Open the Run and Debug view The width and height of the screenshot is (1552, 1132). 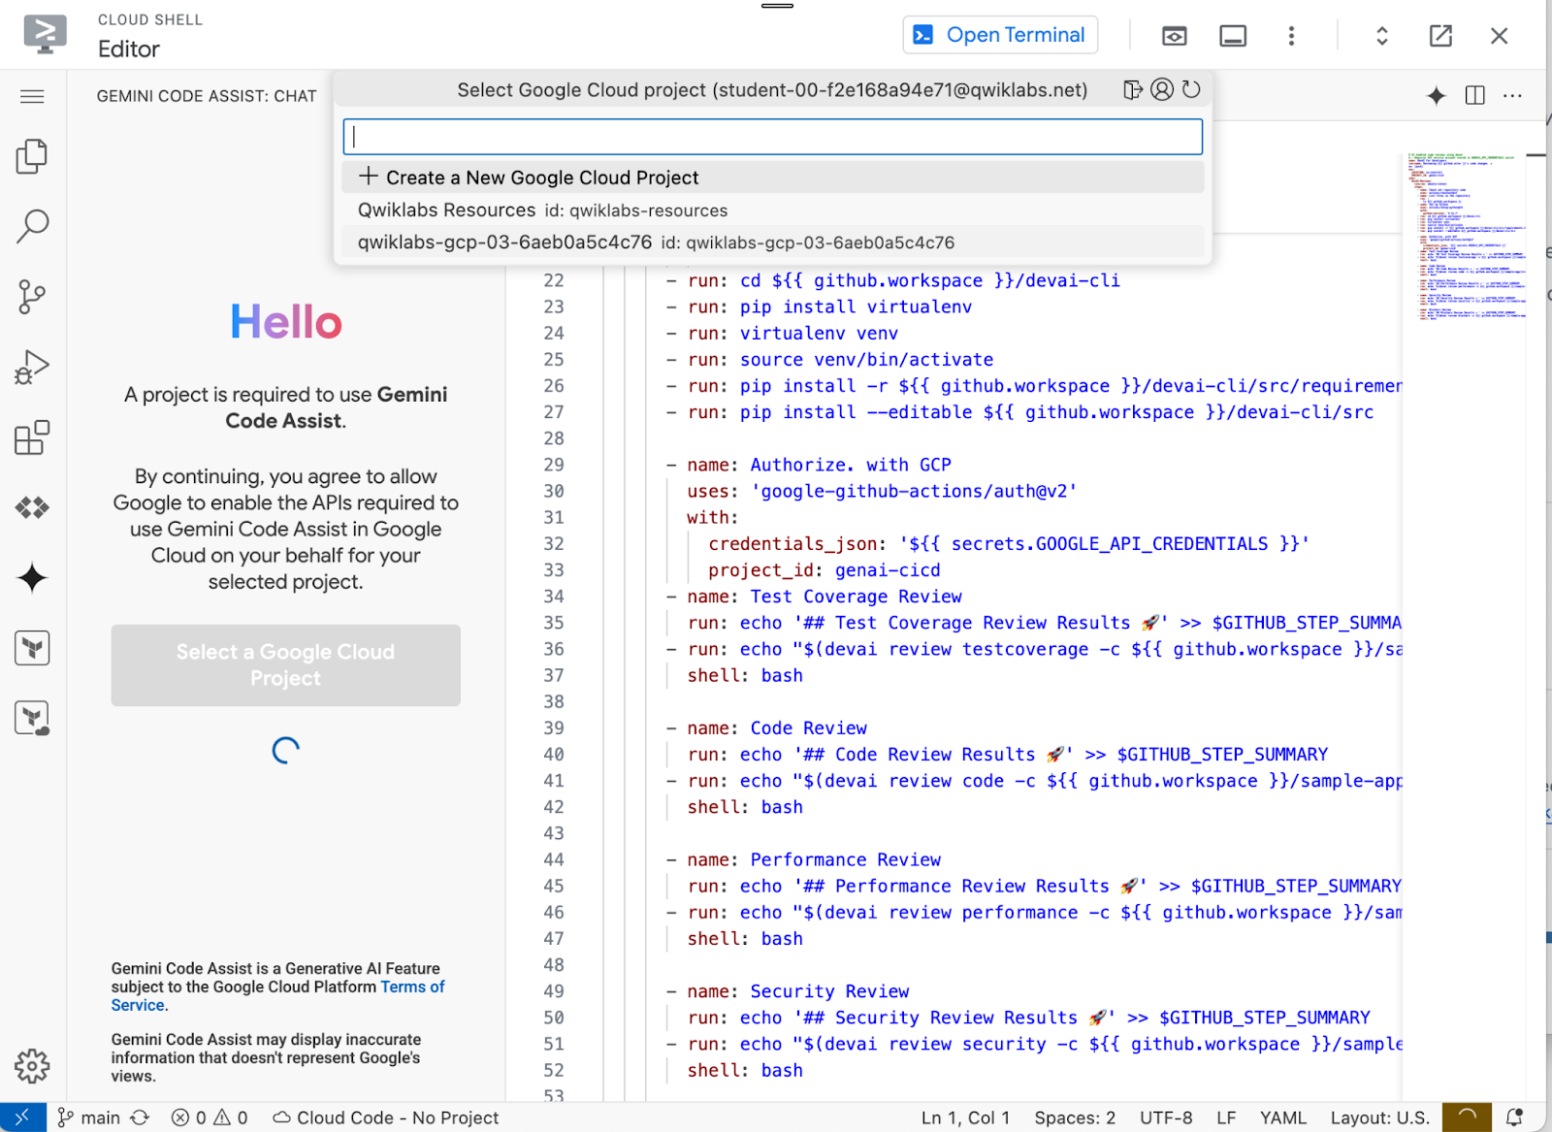tap(32, 368)
